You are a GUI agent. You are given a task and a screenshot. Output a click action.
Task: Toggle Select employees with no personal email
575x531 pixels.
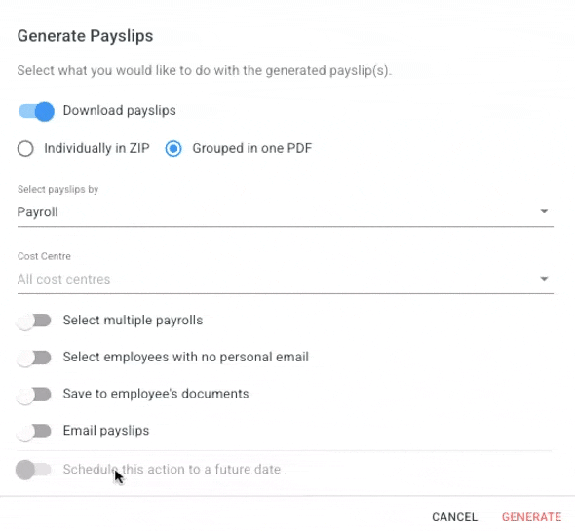click(x=34, y=358)
